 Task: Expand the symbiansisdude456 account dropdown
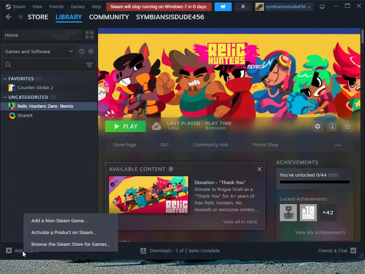(288, 7)
